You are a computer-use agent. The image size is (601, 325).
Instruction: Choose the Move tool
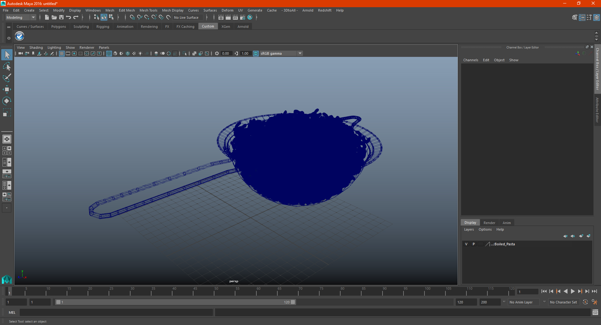coord(7,89)
